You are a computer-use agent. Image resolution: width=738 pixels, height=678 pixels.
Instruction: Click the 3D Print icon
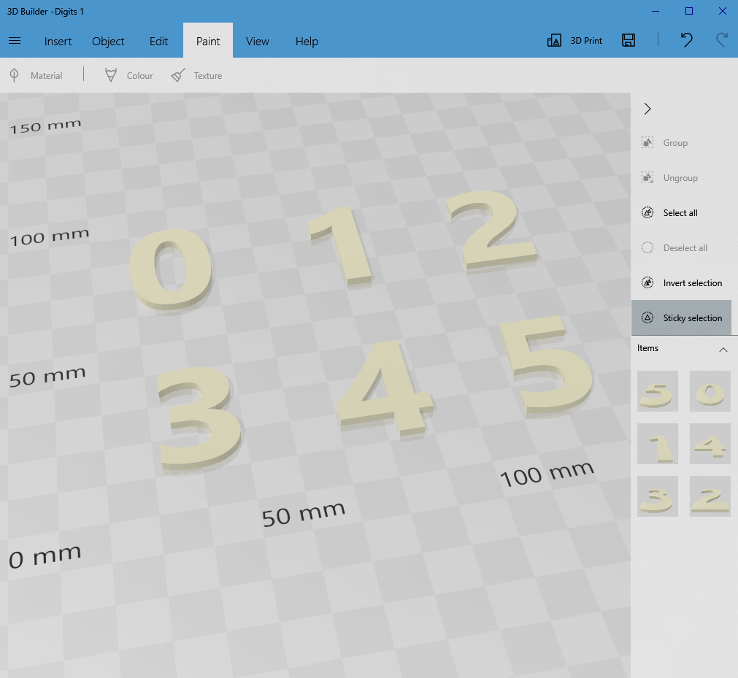point(553,40)
